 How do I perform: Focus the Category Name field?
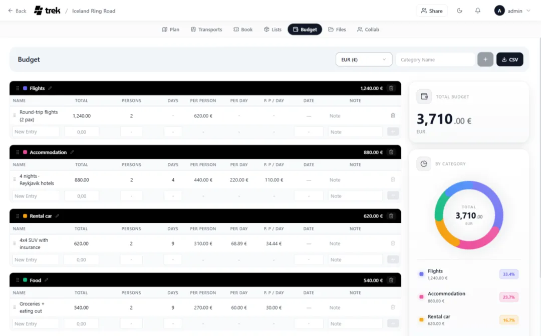[x=435, y=59]
